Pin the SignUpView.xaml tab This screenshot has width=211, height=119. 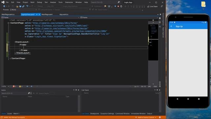click(x=37, y=15)
